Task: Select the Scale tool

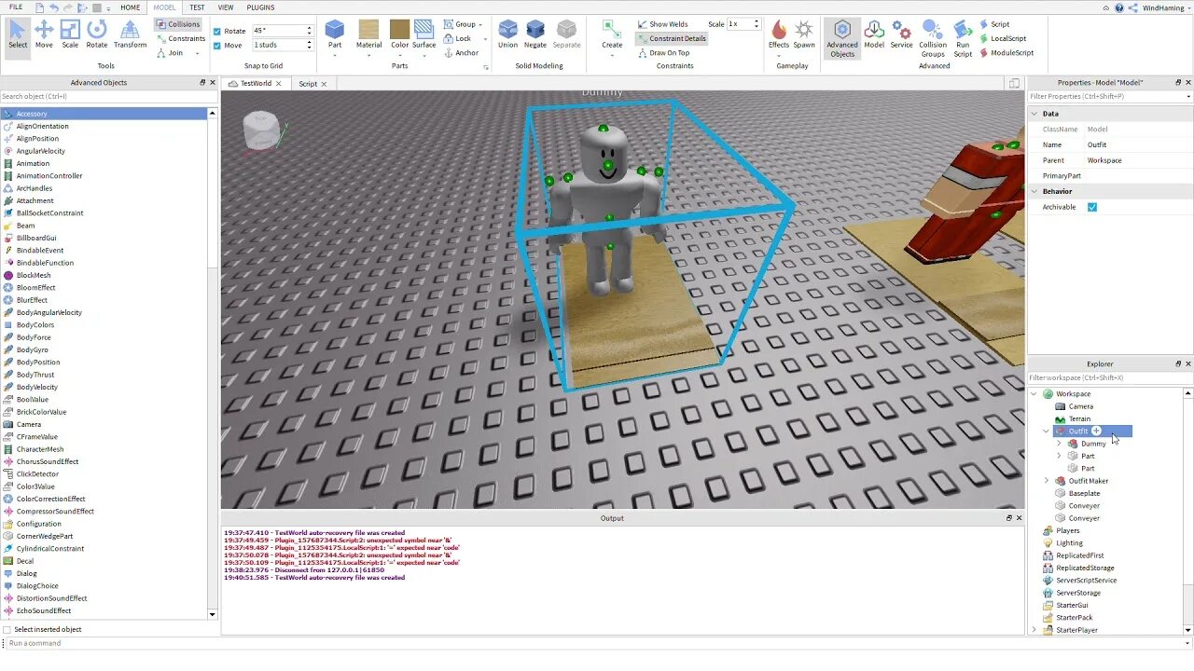Action: [x=70, y=34]
